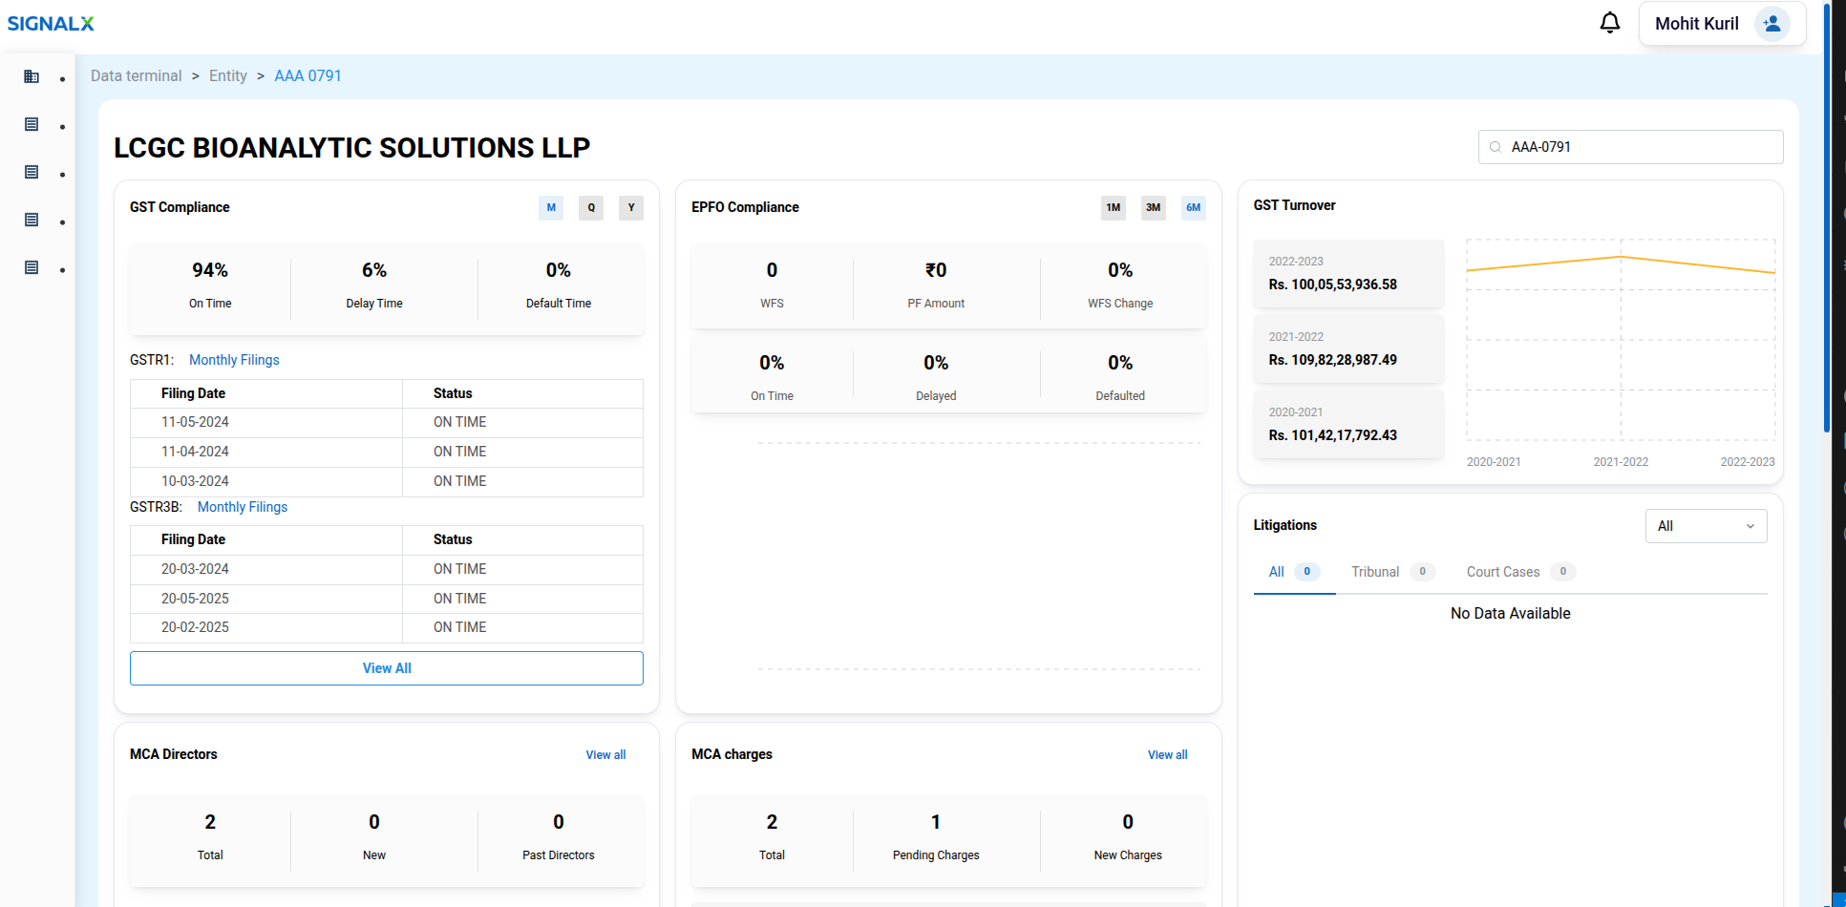Switch GST Compliance to Quarterly (Q)
Screen dimensions: 1846x907
point(591,208)
